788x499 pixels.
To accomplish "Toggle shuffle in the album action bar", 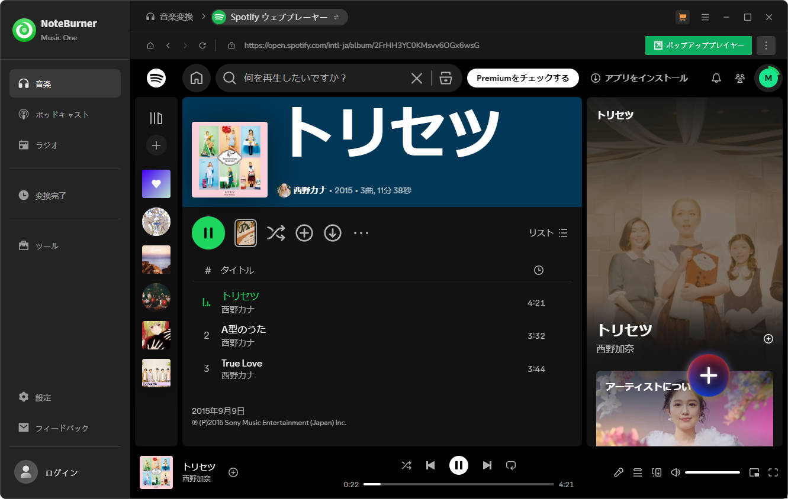I will pyautogui.click(x=276, y=233).
